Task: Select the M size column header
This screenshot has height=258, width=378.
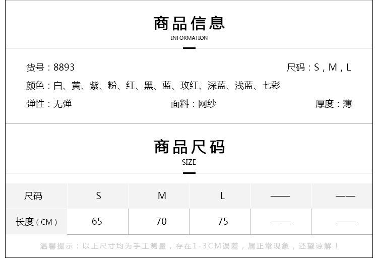Action: click(x=159, y=196)
